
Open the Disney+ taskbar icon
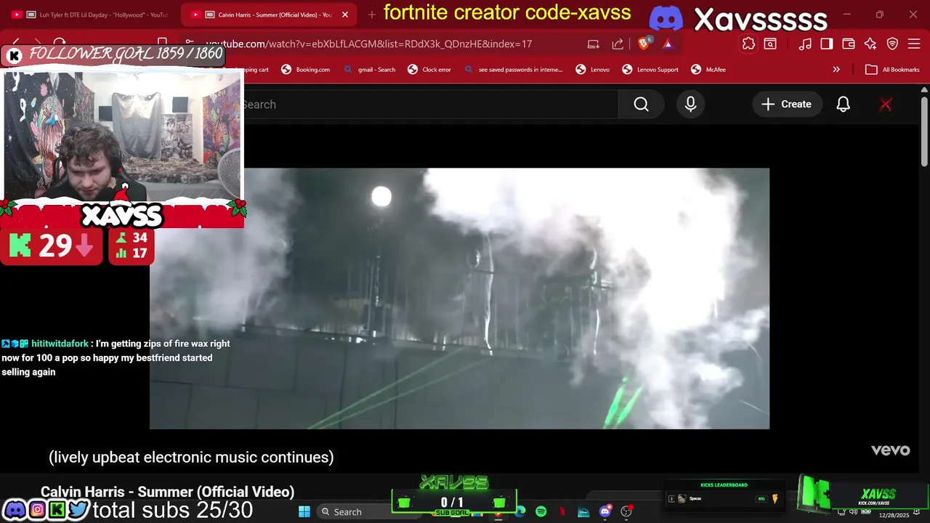click(x=583, y=511)
